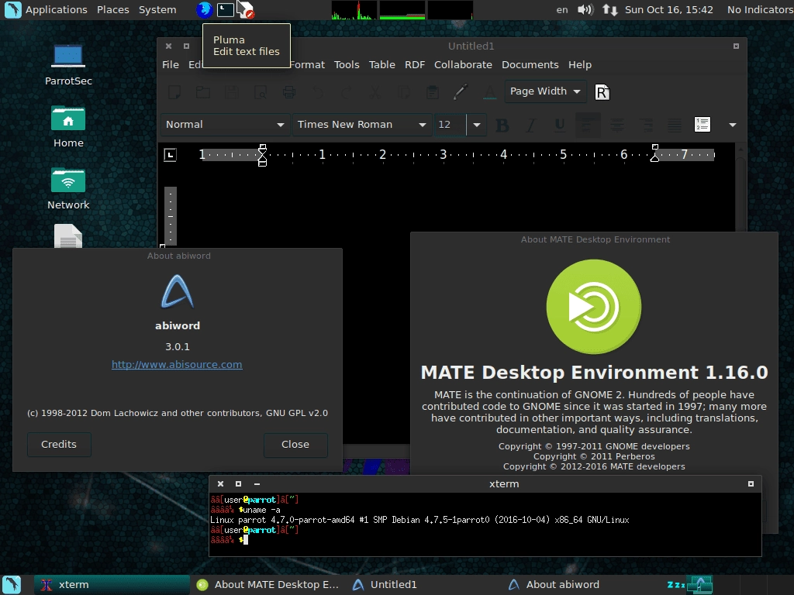Open the Home folder desktop icon

pos(68,127)
